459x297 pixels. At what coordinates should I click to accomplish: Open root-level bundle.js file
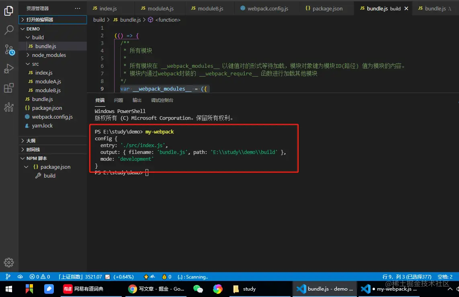click(x=53, y=99)
